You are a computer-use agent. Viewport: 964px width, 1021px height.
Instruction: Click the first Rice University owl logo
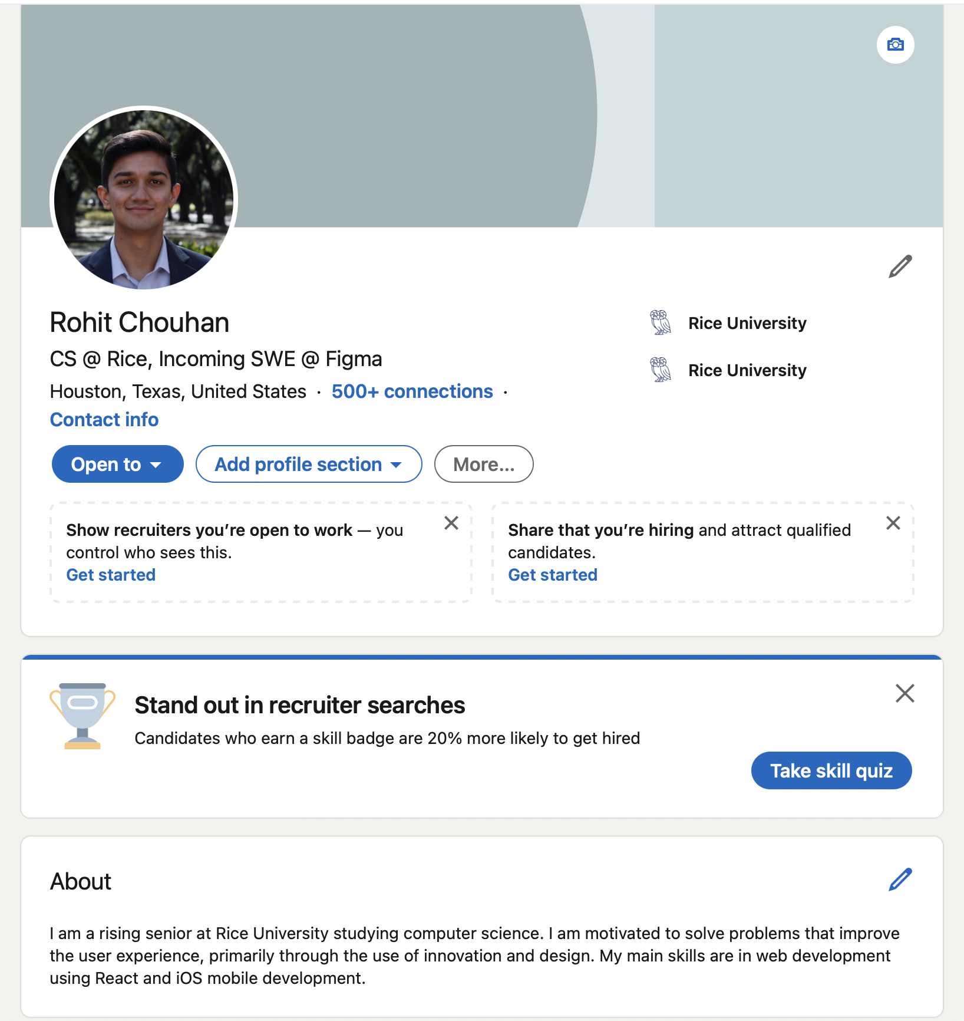click(x=661, y=322)
